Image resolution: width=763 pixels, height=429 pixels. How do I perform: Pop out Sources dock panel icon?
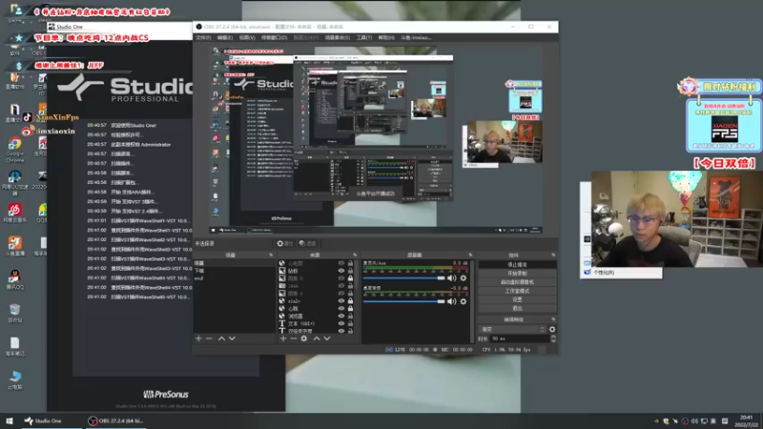click(x=355, y=255)
